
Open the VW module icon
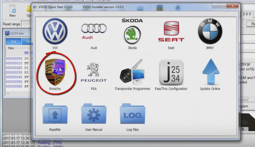tap(55, 32)
